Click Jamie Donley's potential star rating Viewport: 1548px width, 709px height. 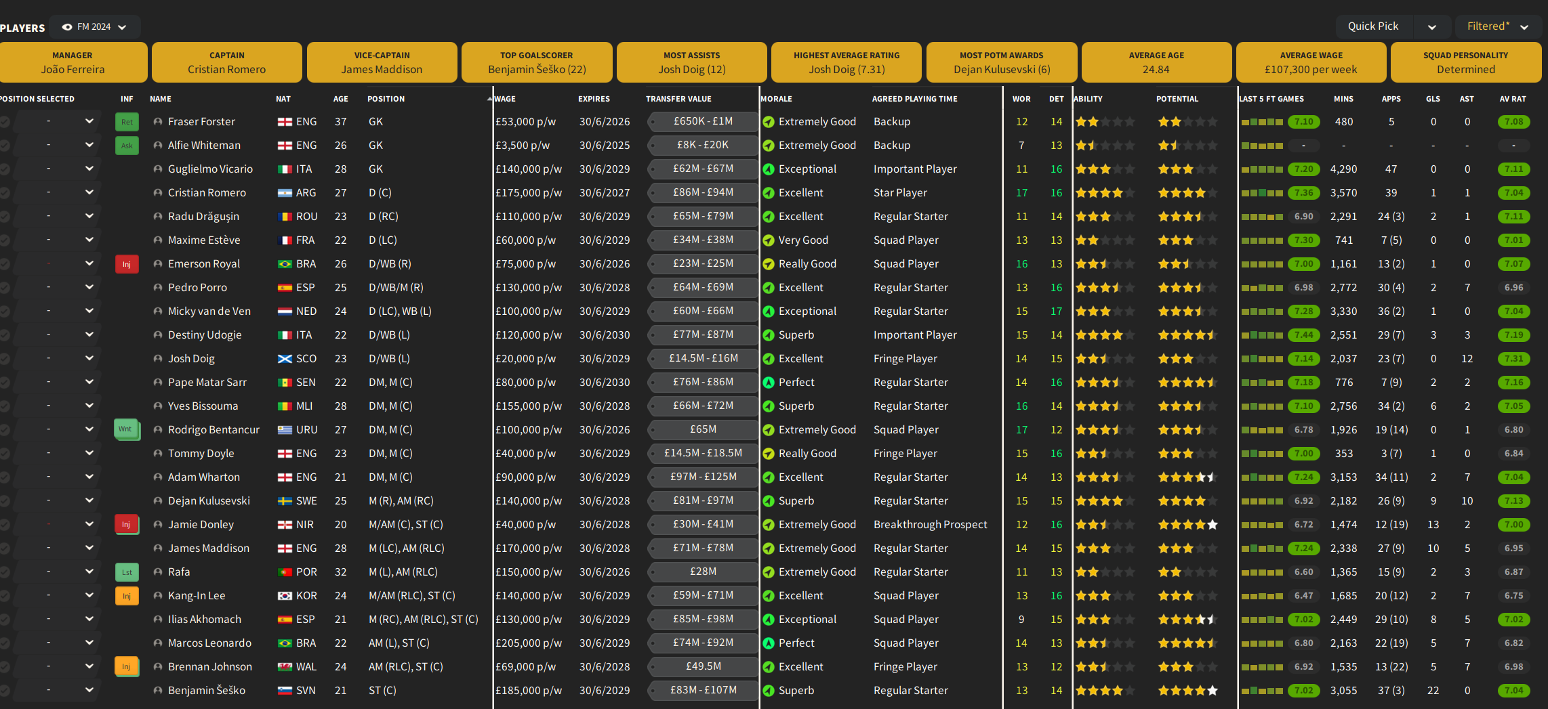(1187, 525)
